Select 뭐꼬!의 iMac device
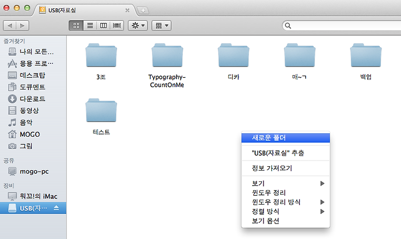The height and width of the screenshot is (239, 401). point(33,196)
